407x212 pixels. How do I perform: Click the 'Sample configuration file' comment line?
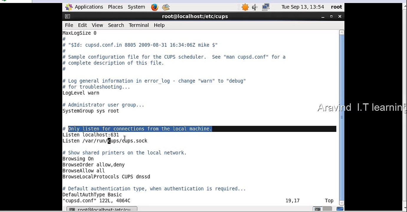point(174,57)
